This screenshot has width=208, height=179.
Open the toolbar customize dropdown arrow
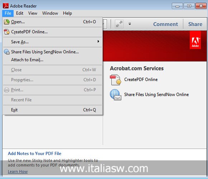130,24
